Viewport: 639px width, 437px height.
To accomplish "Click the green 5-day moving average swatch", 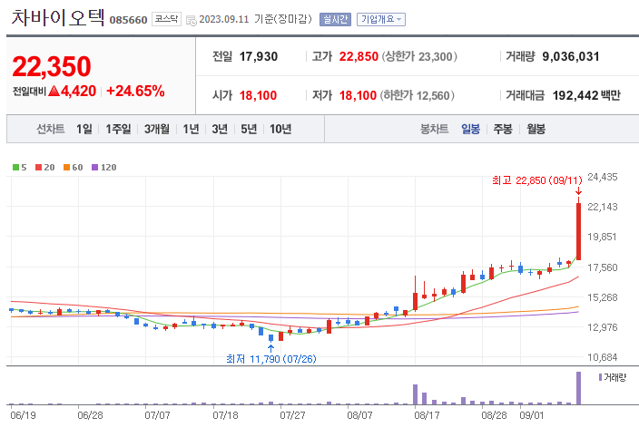I will coord(16,167).
